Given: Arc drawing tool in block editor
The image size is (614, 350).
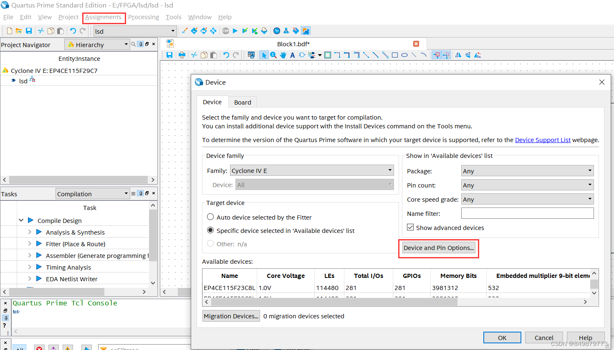Looking at the screenshot, I should pyautogui.click(x=424, y=55).
